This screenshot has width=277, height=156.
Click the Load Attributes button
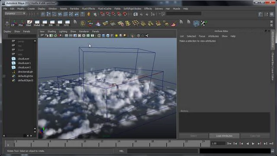point(224,136)
